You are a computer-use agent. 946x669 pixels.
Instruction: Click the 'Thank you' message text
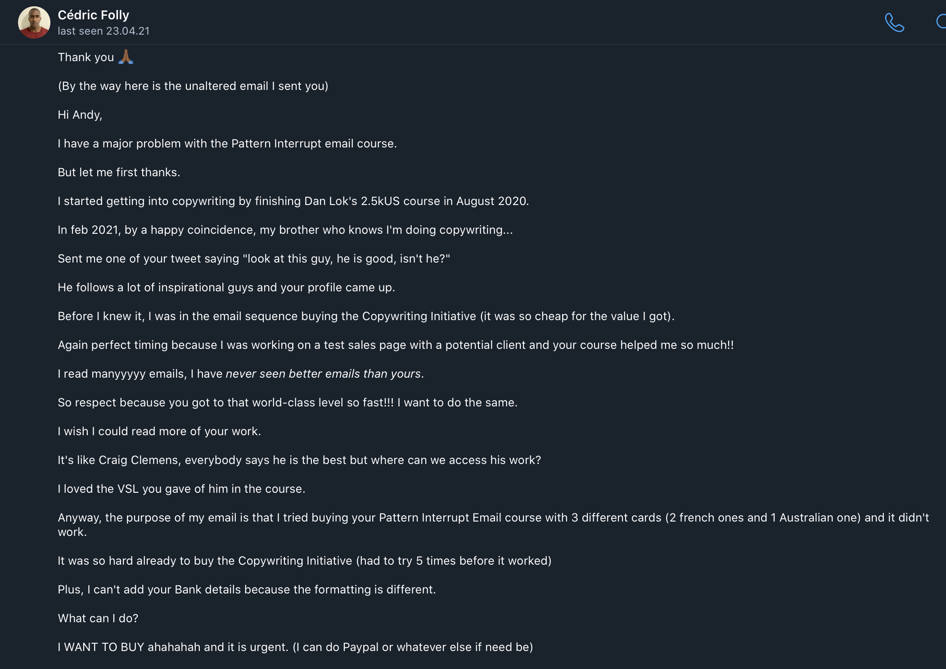pos(86,57)
